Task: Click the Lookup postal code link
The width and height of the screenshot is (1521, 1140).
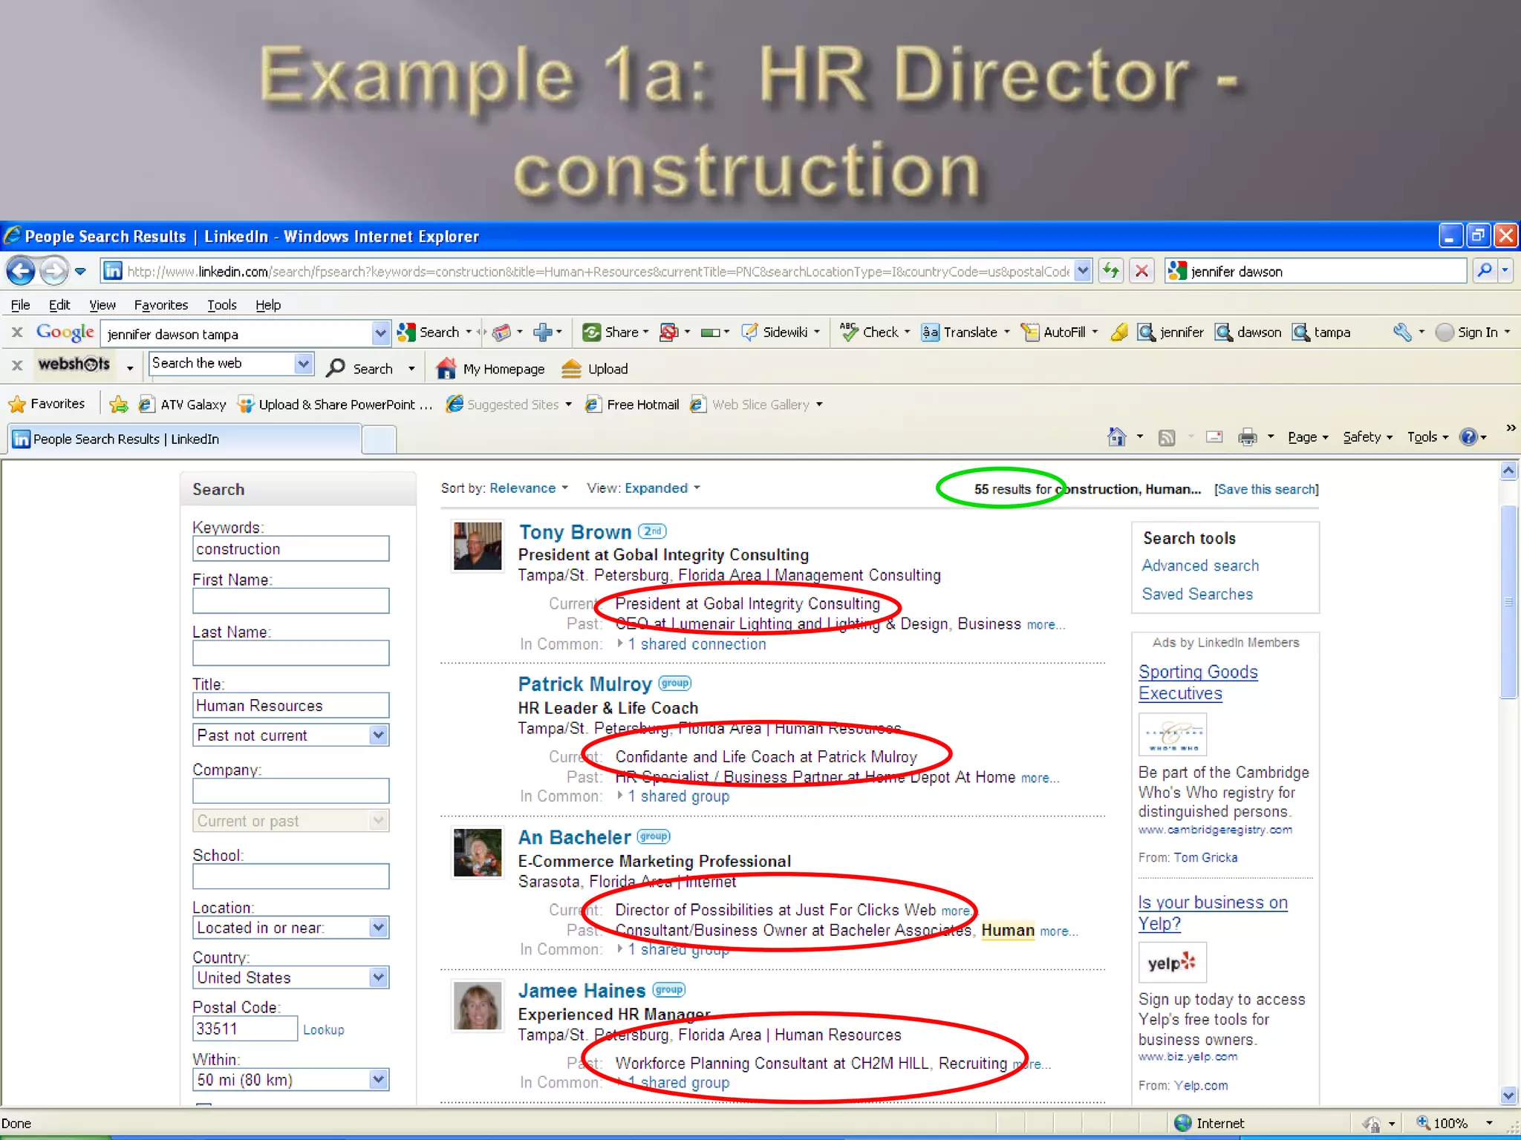Action: pos(324,1029)
